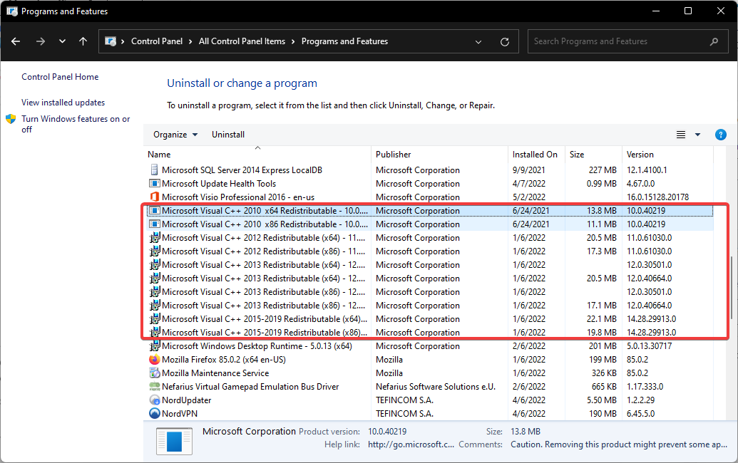This screenshot has height=463, width=738.
Task: Open Control Panel Home link
Action: (60, 77)
